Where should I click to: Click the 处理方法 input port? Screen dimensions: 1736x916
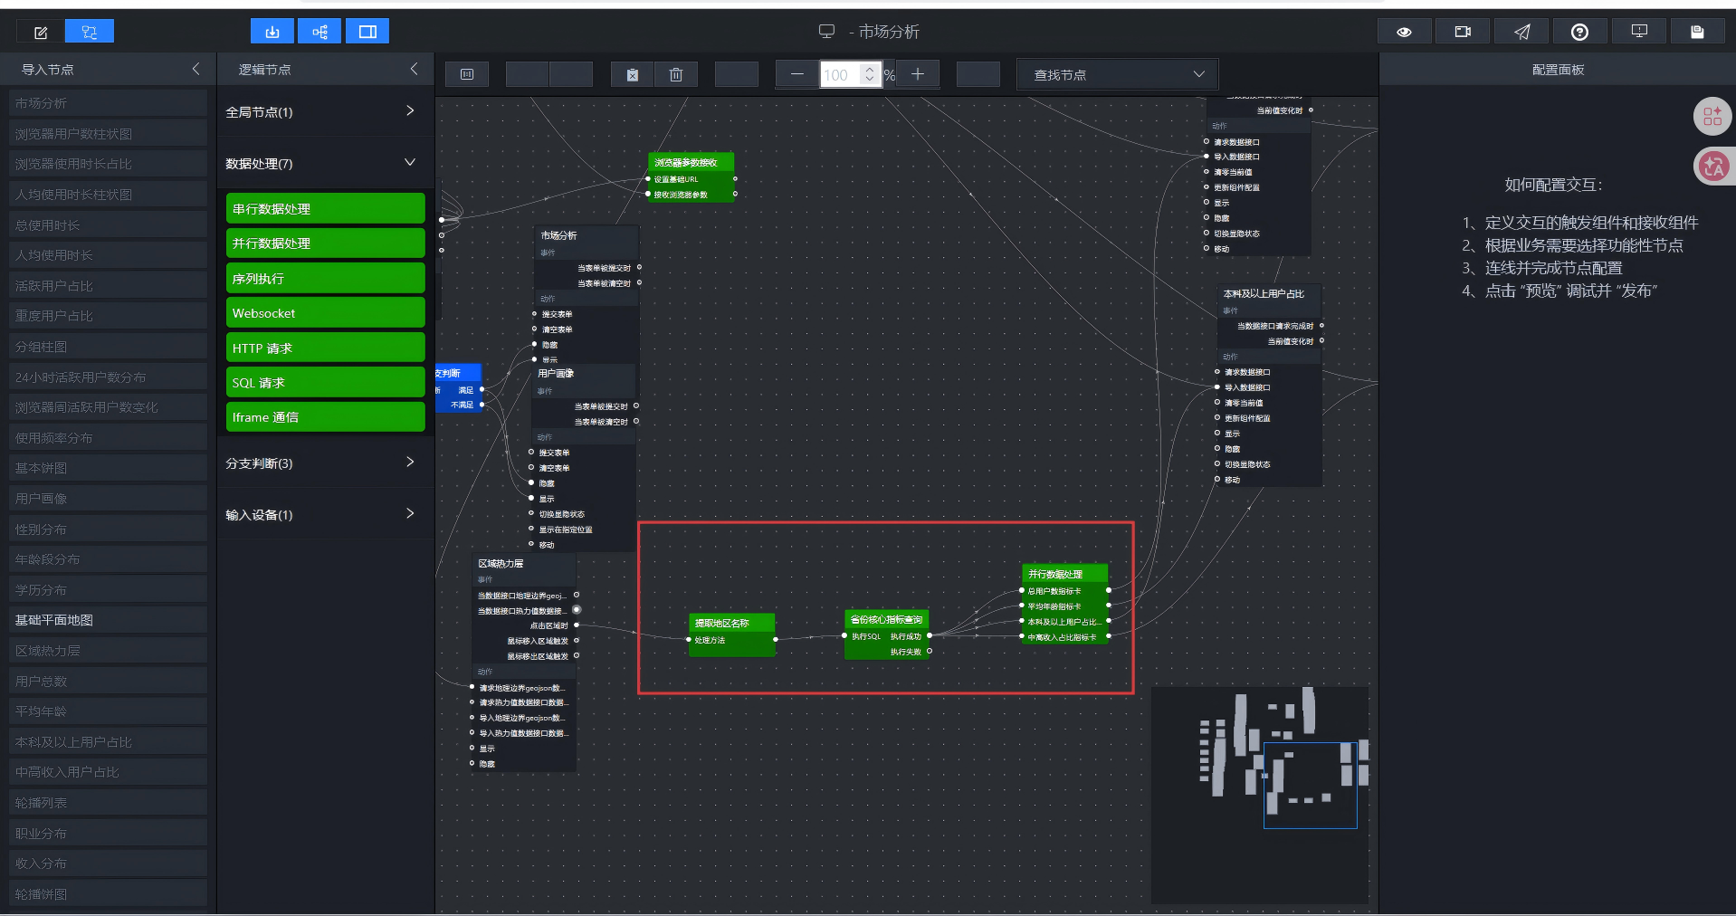(x=689, y=640)
